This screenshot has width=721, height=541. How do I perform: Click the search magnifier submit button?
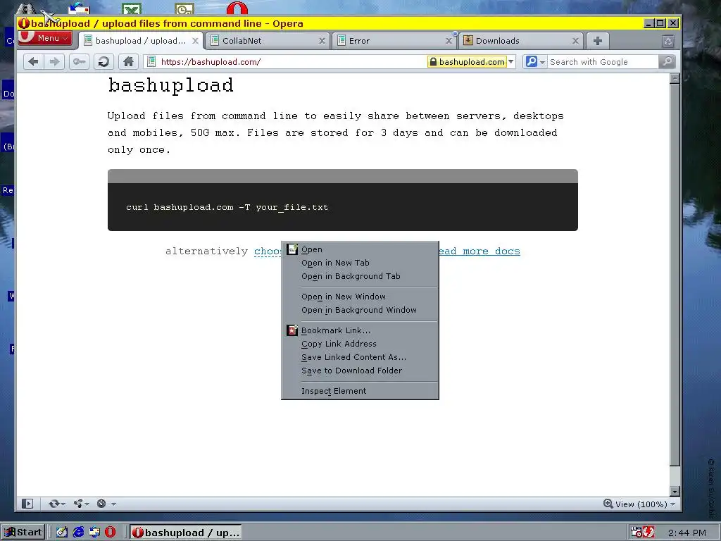(667, 62)
